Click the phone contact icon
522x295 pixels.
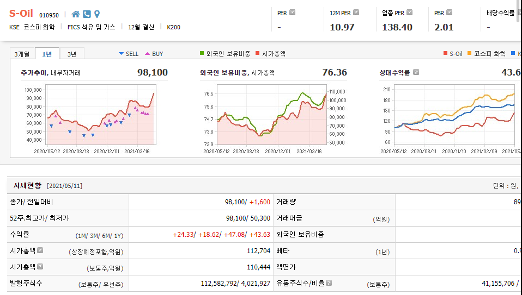point(87,14)
